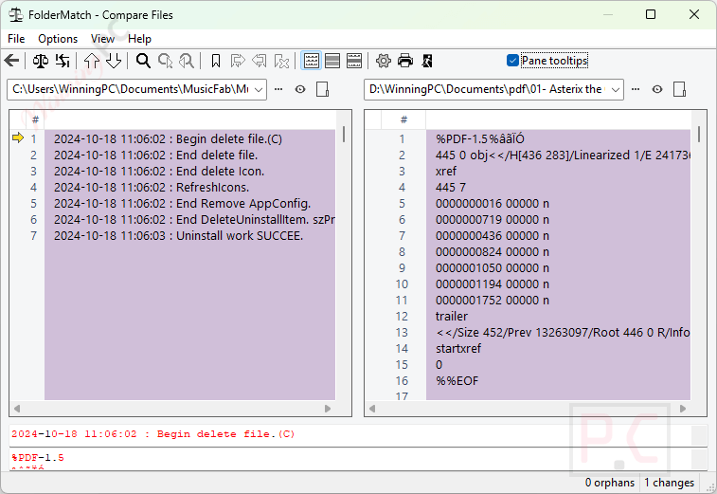Go to the next bookmark icon
The width and height of the screenshot is (717, 494).
(x=238, y=61)
